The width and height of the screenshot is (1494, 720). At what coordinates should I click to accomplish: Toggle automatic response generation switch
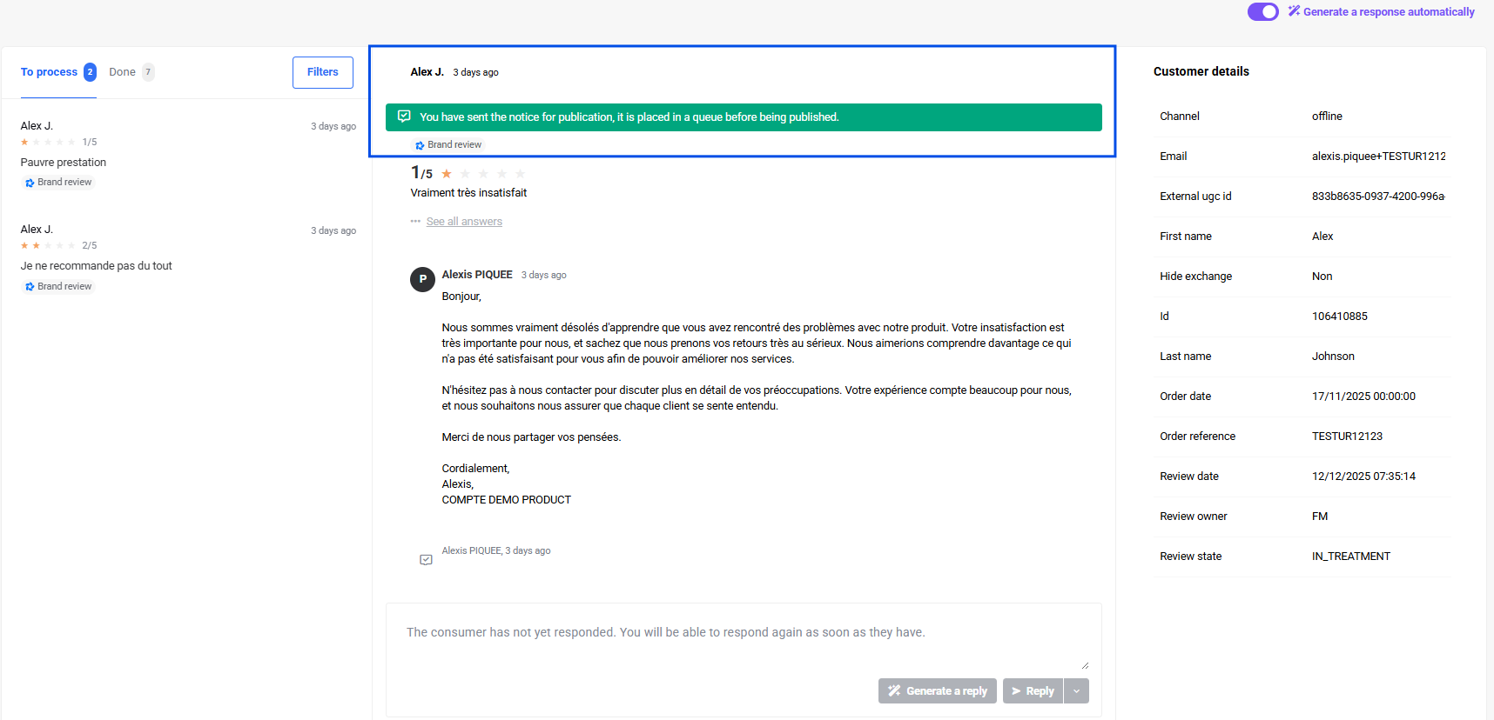1262,12
